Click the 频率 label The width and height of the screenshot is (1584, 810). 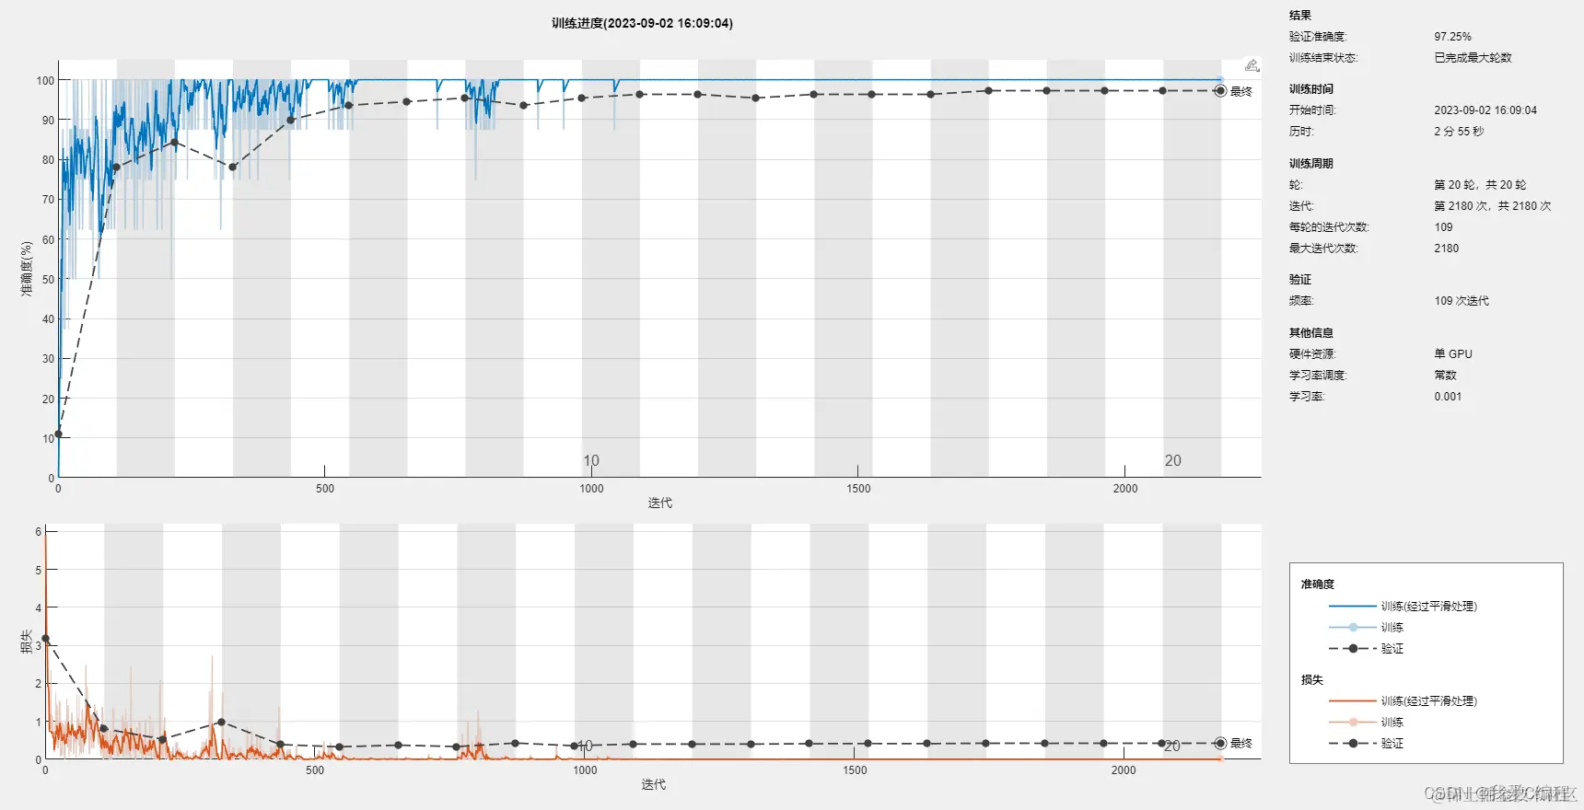(x=1300, y=301)
